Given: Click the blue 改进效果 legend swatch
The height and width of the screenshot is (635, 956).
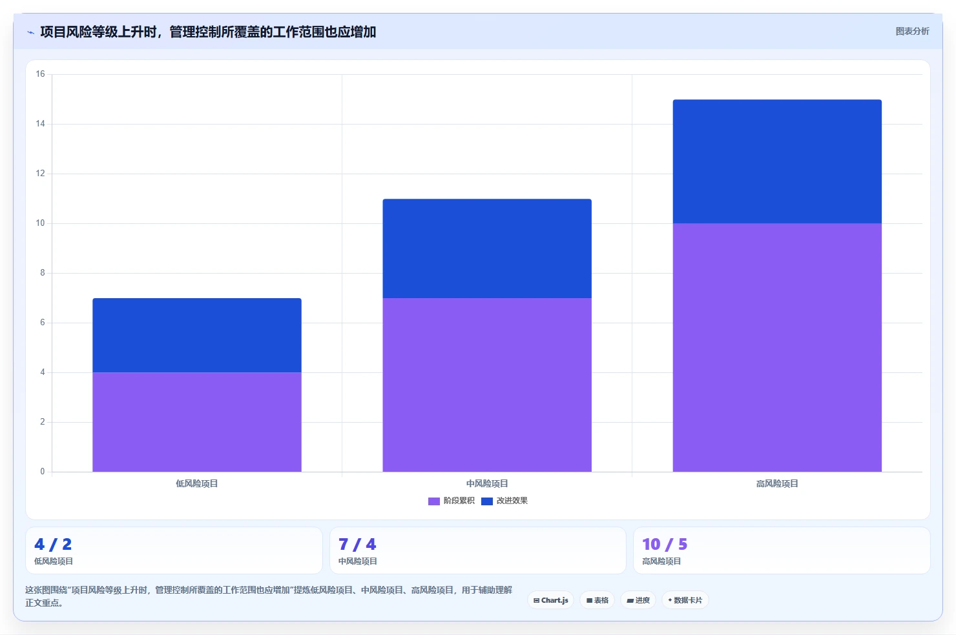Looking at the screenshot, I should point(487,501).
